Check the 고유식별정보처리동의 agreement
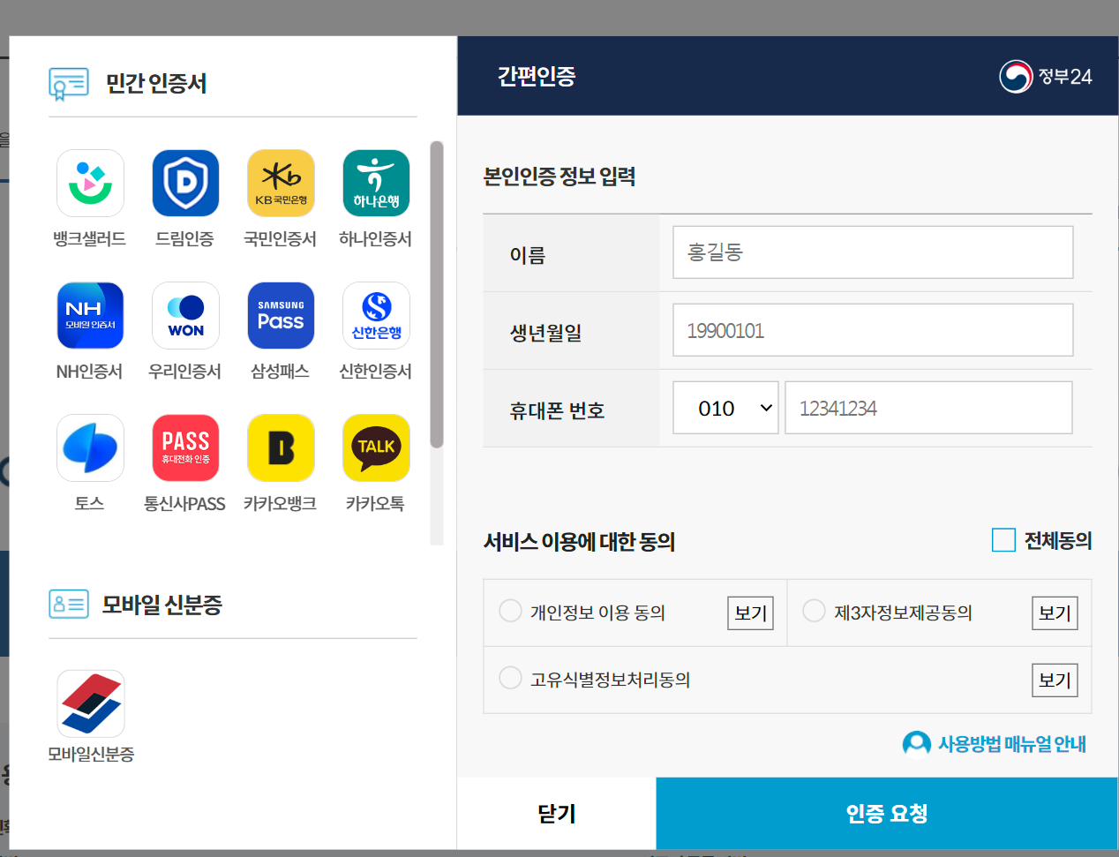1119x857 pixels. pos(510,678)
